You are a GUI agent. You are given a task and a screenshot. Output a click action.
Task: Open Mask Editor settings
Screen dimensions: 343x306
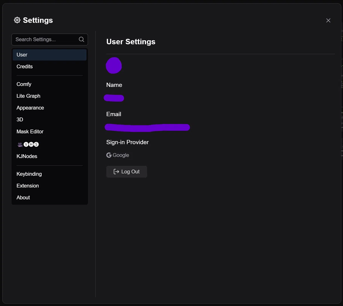49,131
